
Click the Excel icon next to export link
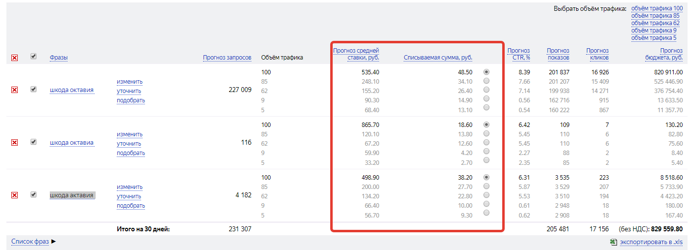614,242
